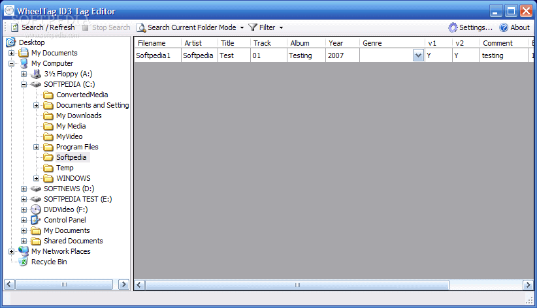Expand the DVDVideo (F:) node

(24, 209)
